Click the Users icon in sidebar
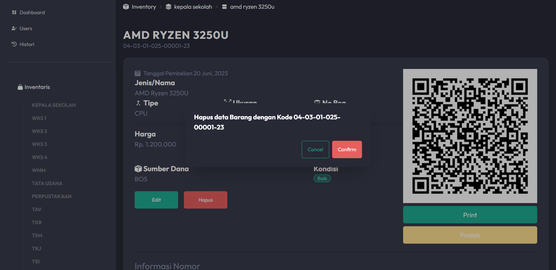Image resolution: width=556 pixels, height=270 pixels. tap(14, 28)
